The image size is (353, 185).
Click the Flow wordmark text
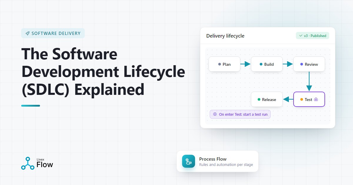[x=45, y=165]
